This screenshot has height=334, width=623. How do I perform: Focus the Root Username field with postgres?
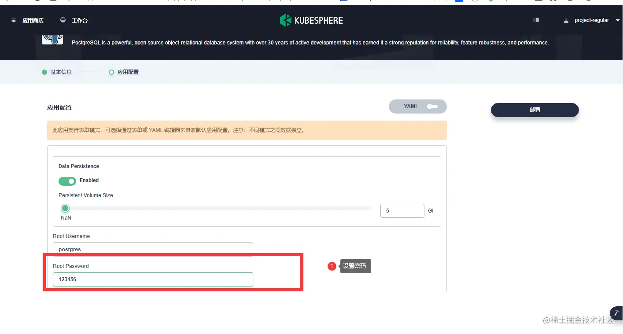point(153,249)
